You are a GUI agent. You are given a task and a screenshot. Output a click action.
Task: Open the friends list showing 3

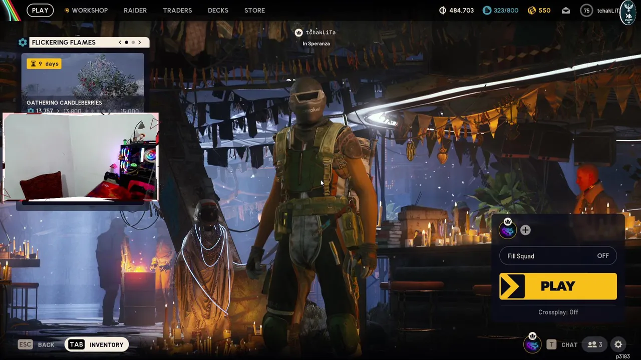coord(595,344)
